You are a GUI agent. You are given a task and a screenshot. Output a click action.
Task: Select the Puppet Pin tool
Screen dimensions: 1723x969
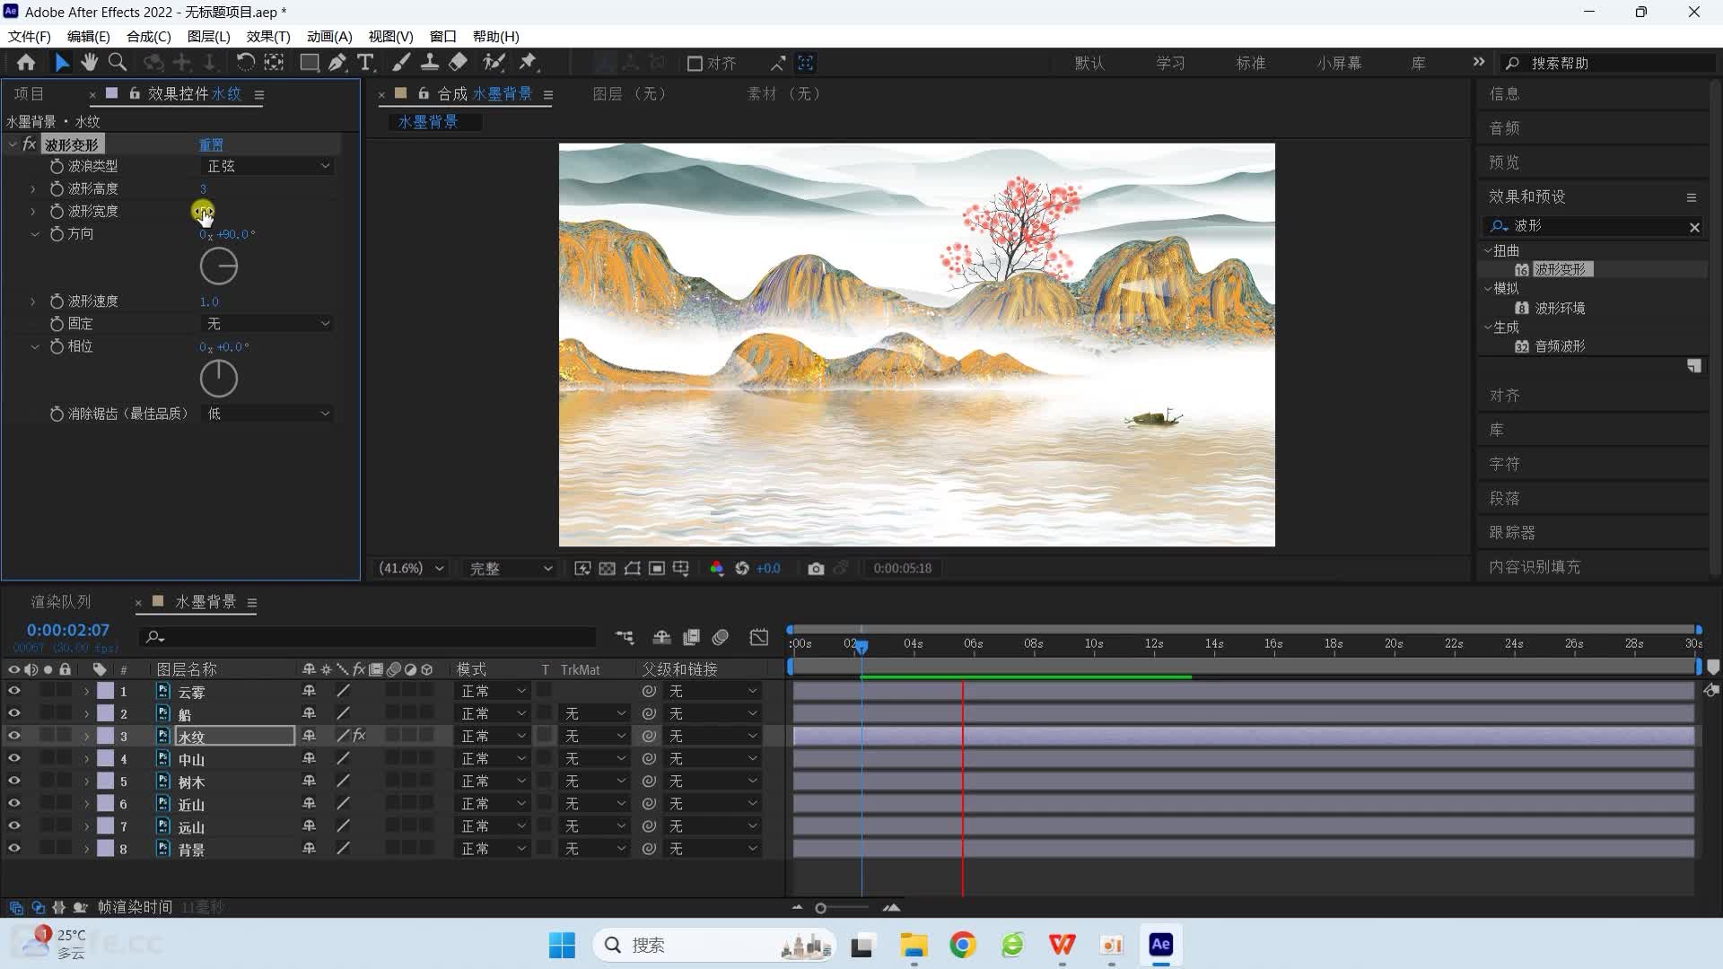[529, 63]
